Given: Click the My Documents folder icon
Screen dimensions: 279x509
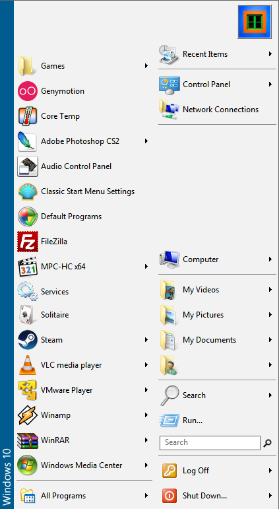Looking at the screenshot, I should (168, 340).
